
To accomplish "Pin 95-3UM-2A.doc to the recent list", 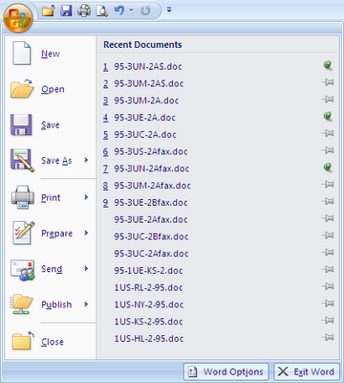I will 328,100.
